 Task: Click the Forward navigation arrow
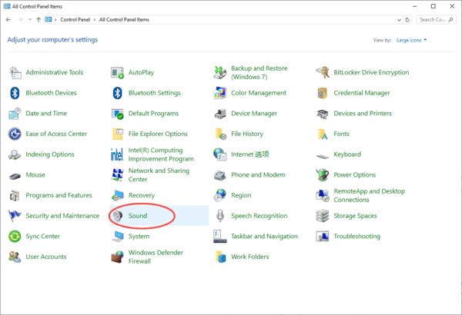(20, 20)
